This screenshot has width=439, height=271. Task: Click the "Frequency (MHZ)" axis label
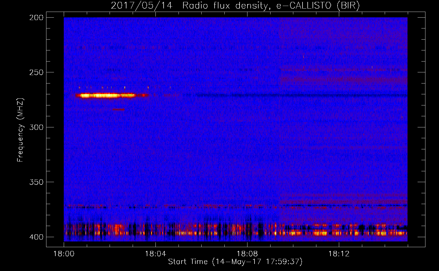[x=20, y=130]
